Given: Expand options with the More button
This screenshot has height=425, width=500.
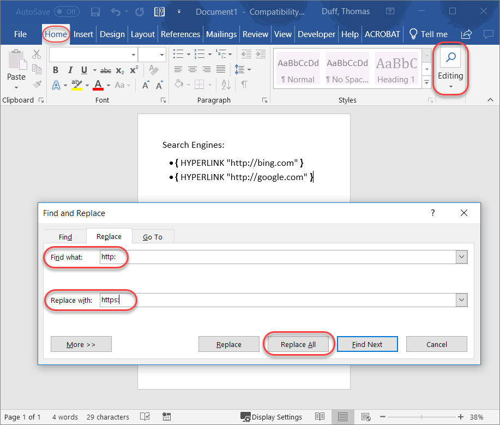Looking at the screenshot, I should 81,344.
